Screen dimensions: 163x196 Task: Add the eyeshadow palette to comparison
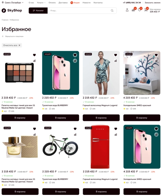(34, 61)
